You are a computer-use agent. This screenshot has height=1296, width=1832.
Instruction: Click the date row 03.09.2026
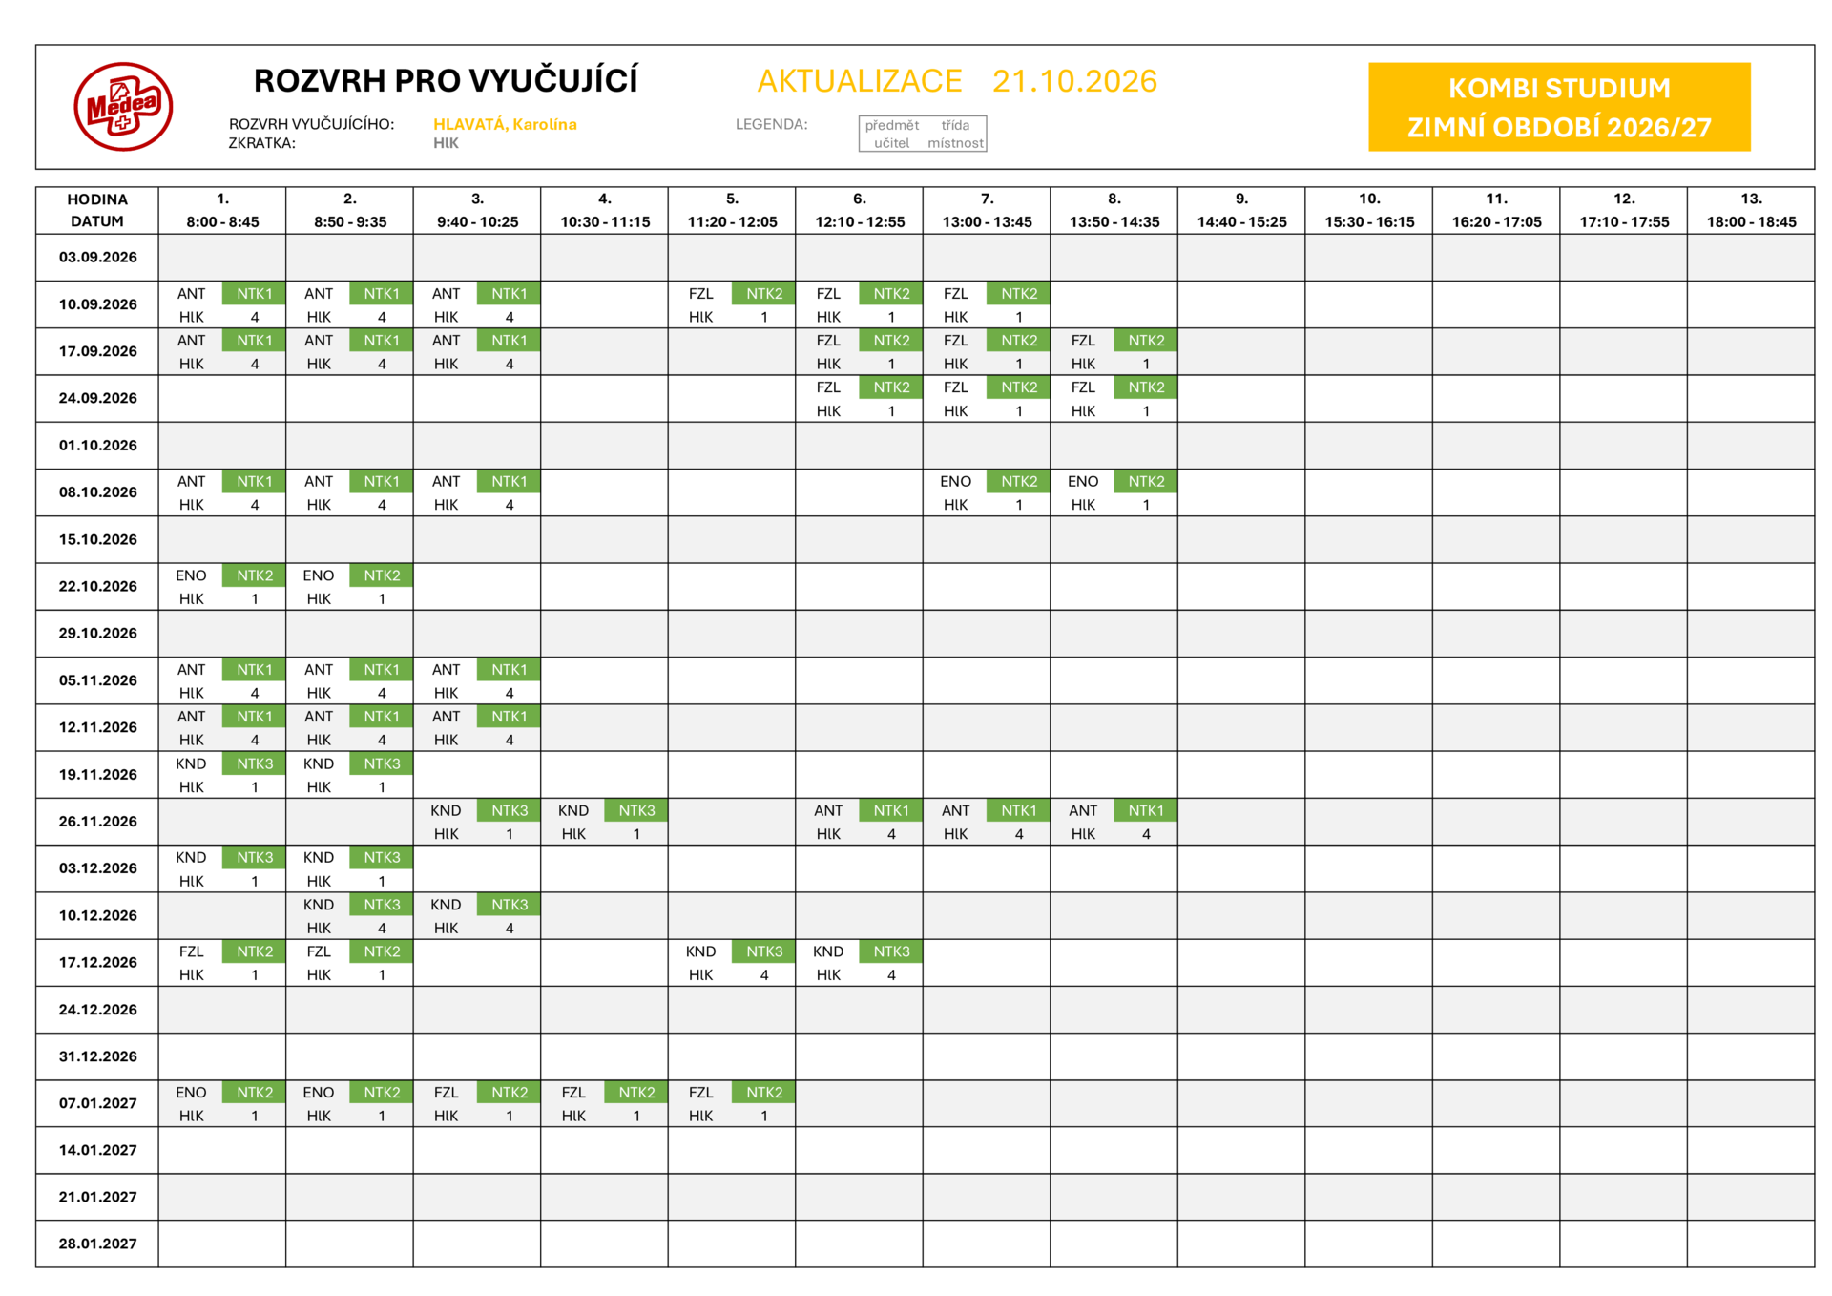pos(97,258)
